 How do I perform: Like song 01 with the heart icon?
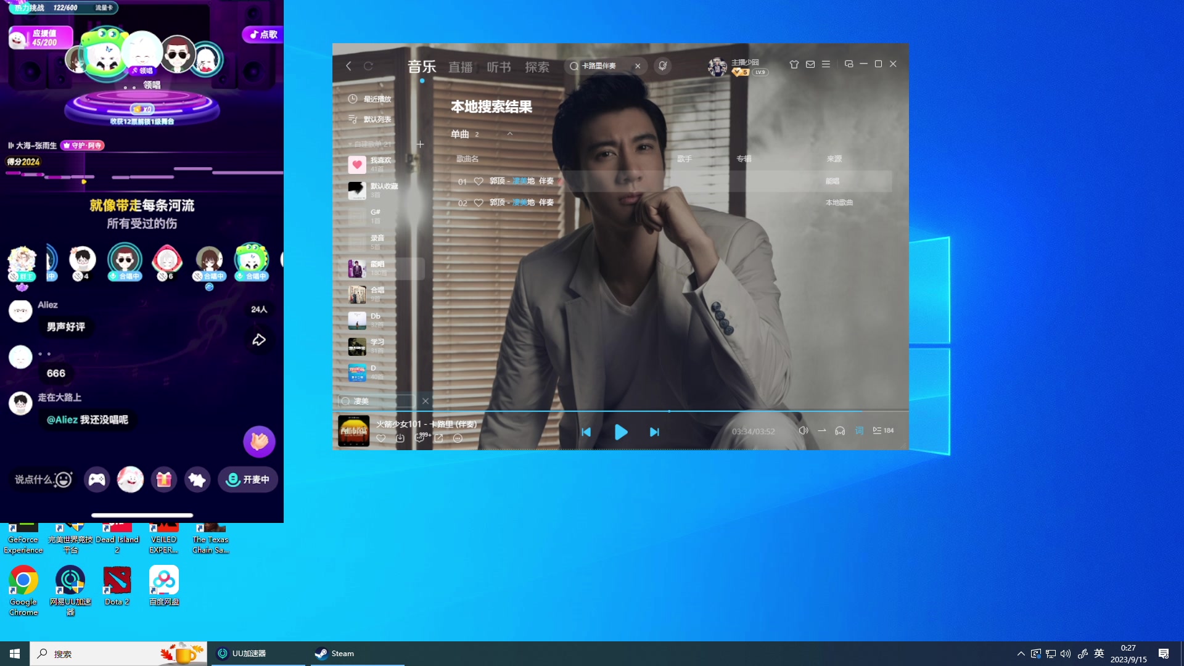click(x=479, y=181)
